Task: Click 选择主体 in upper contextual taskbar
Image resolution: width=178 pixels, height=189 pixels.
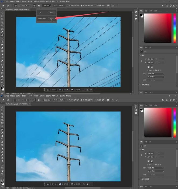Action: click(x=52, y=90)
